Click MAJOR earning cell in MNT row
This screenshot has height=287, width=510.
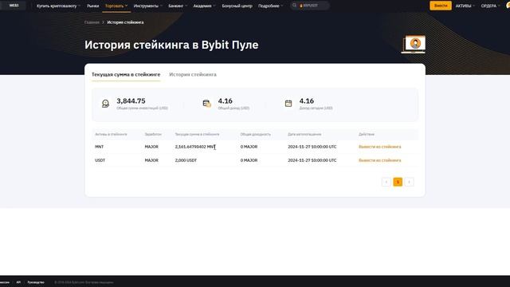click(151, 147)
